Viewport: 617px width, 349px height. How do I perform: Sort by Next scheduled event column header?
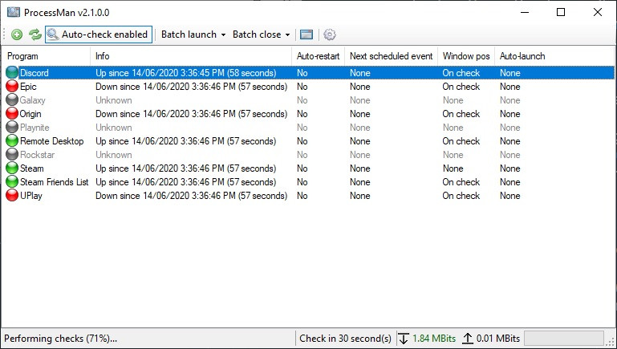pos(391,56)
